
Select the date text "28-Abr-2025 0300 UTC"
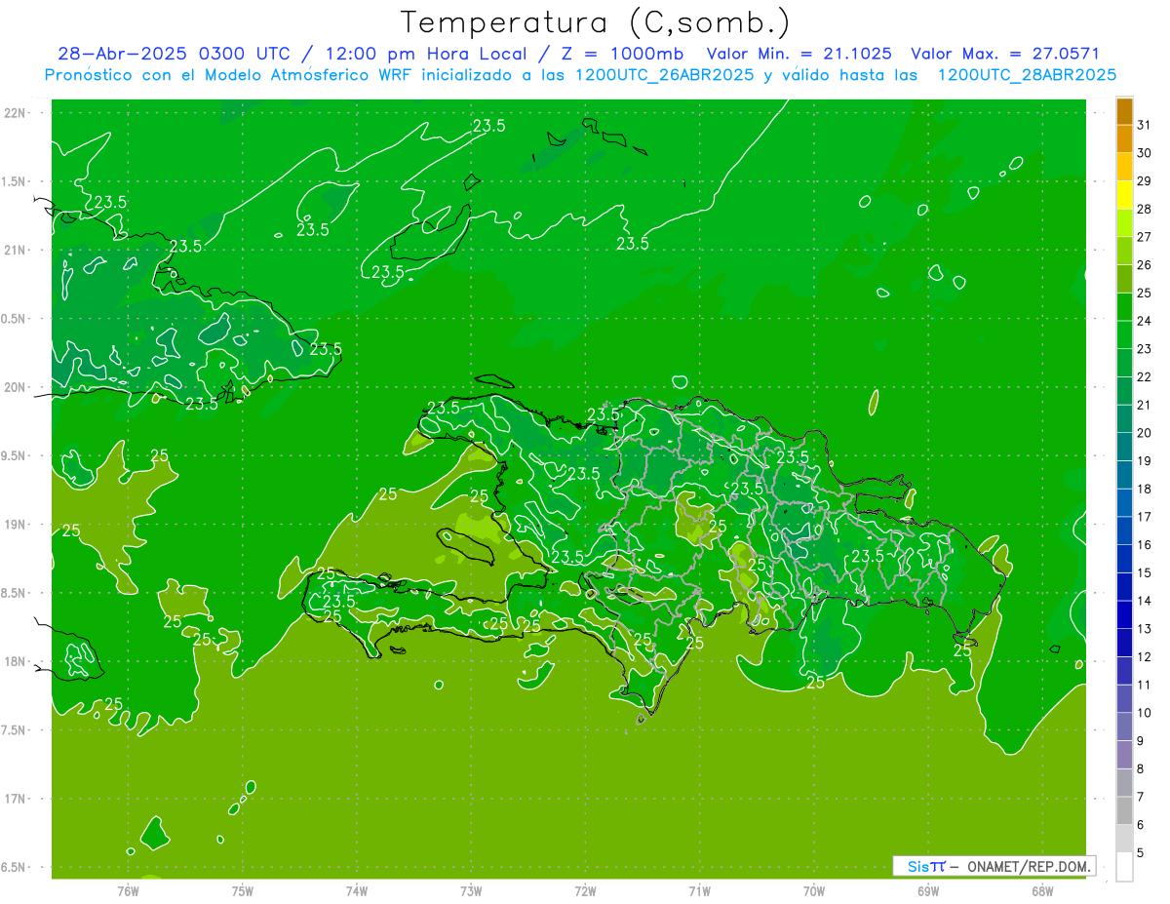click(x=174, y=54)
